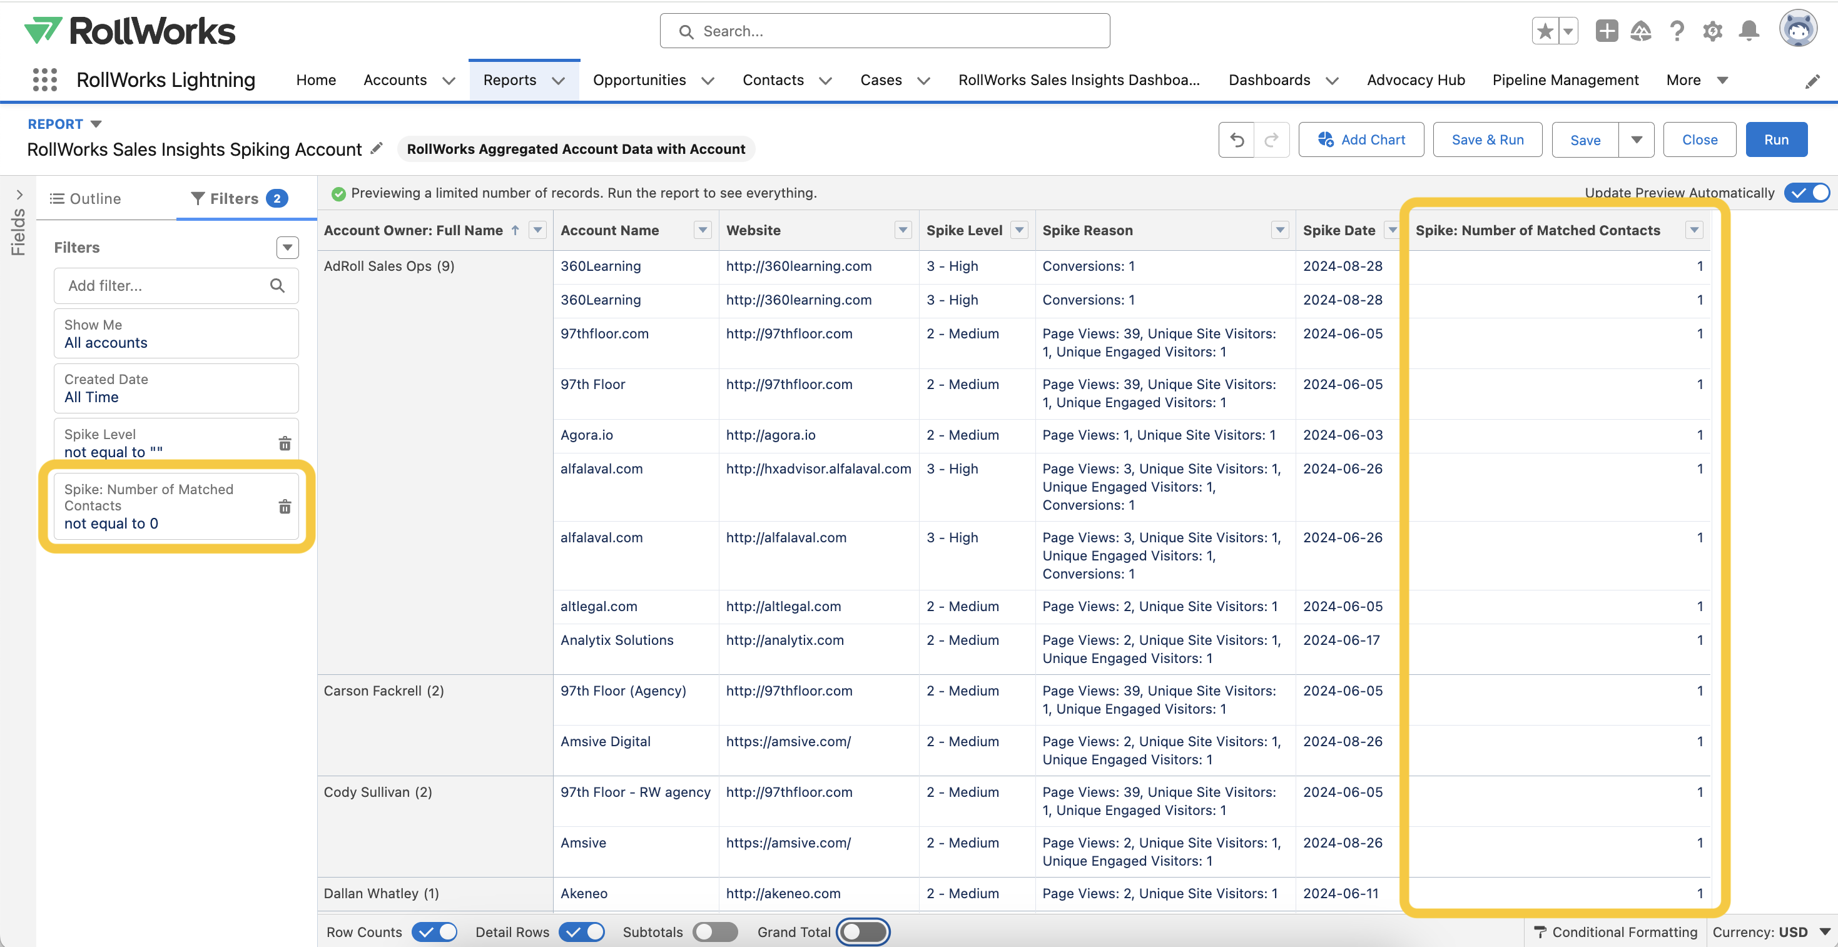Click the Redo arrow button
This screenshot has height=947, width=1838.
1271,140
